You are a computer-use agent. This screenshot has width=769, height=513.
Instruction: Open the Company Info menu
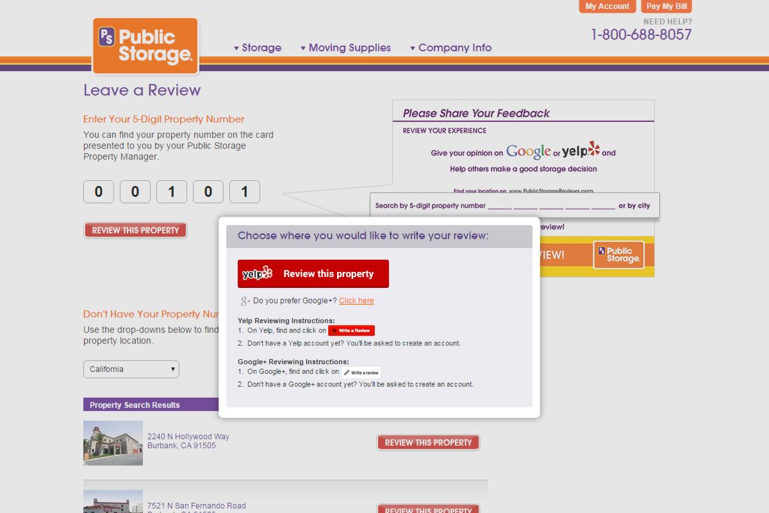click(454, 47)
